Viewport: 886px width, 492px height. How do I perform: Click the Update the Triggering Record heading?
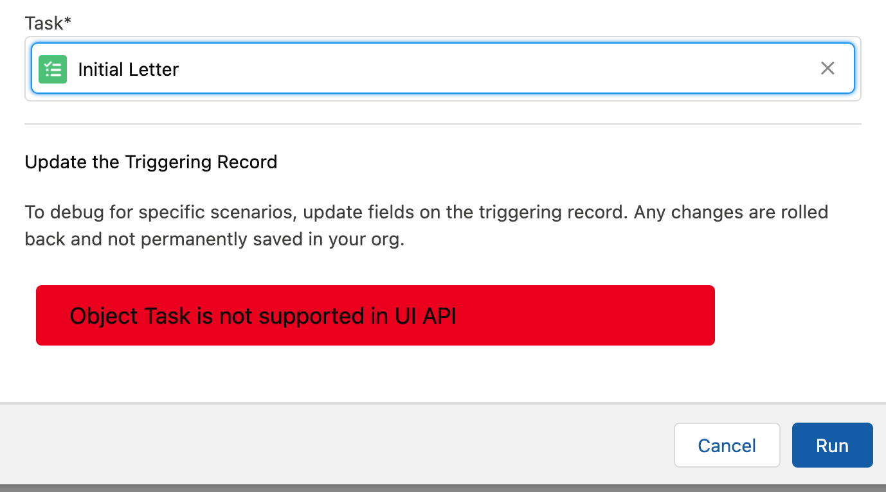(150, 162)
